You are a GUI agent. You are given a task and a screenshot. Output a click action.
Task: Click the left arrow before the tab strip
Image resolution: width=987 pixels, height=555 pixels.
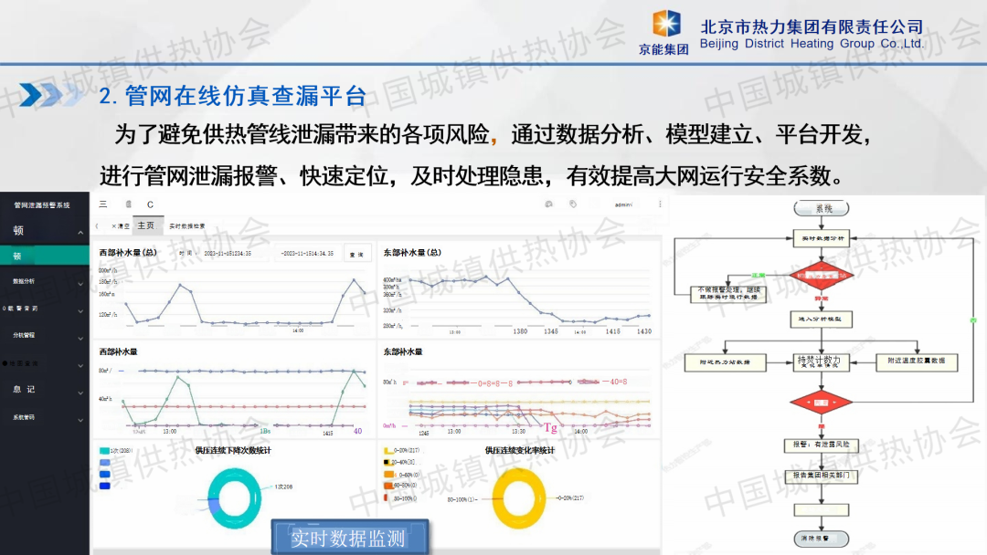(97, 225)
